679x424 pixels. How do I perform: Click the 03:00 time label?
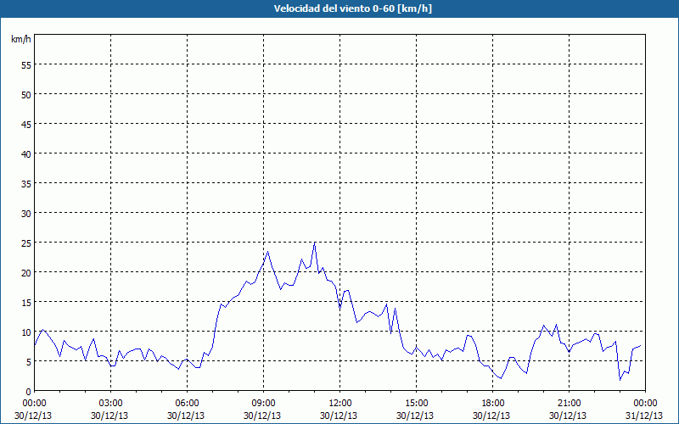click(111, 404)
